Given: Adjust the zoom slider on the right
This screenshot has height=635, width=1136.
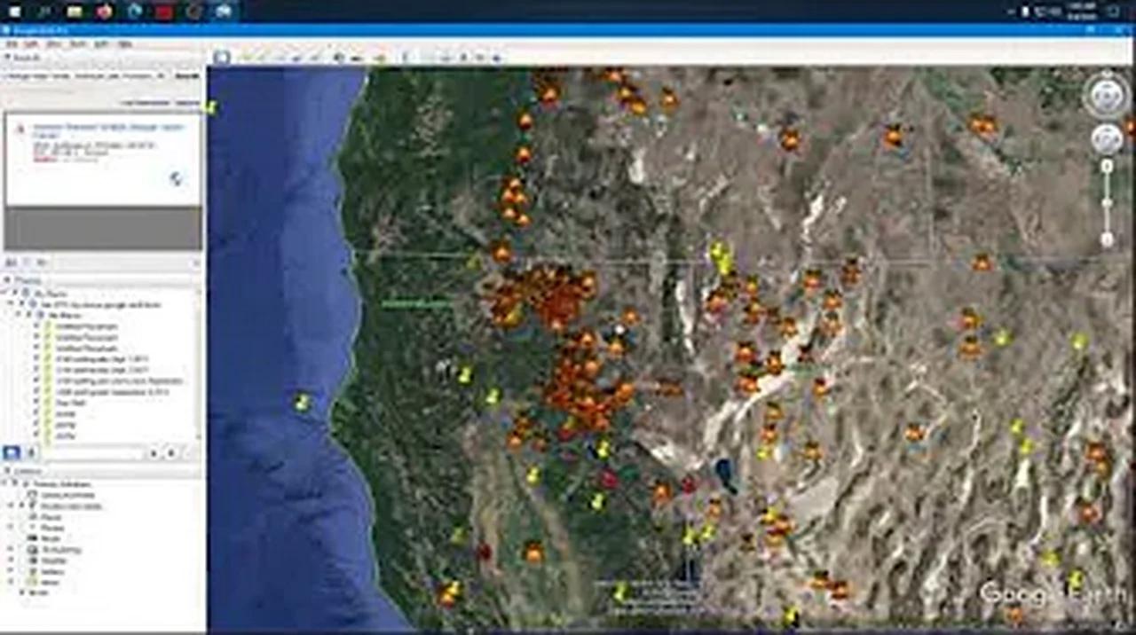Looking at the screenshot, I should pos(1107,201).
